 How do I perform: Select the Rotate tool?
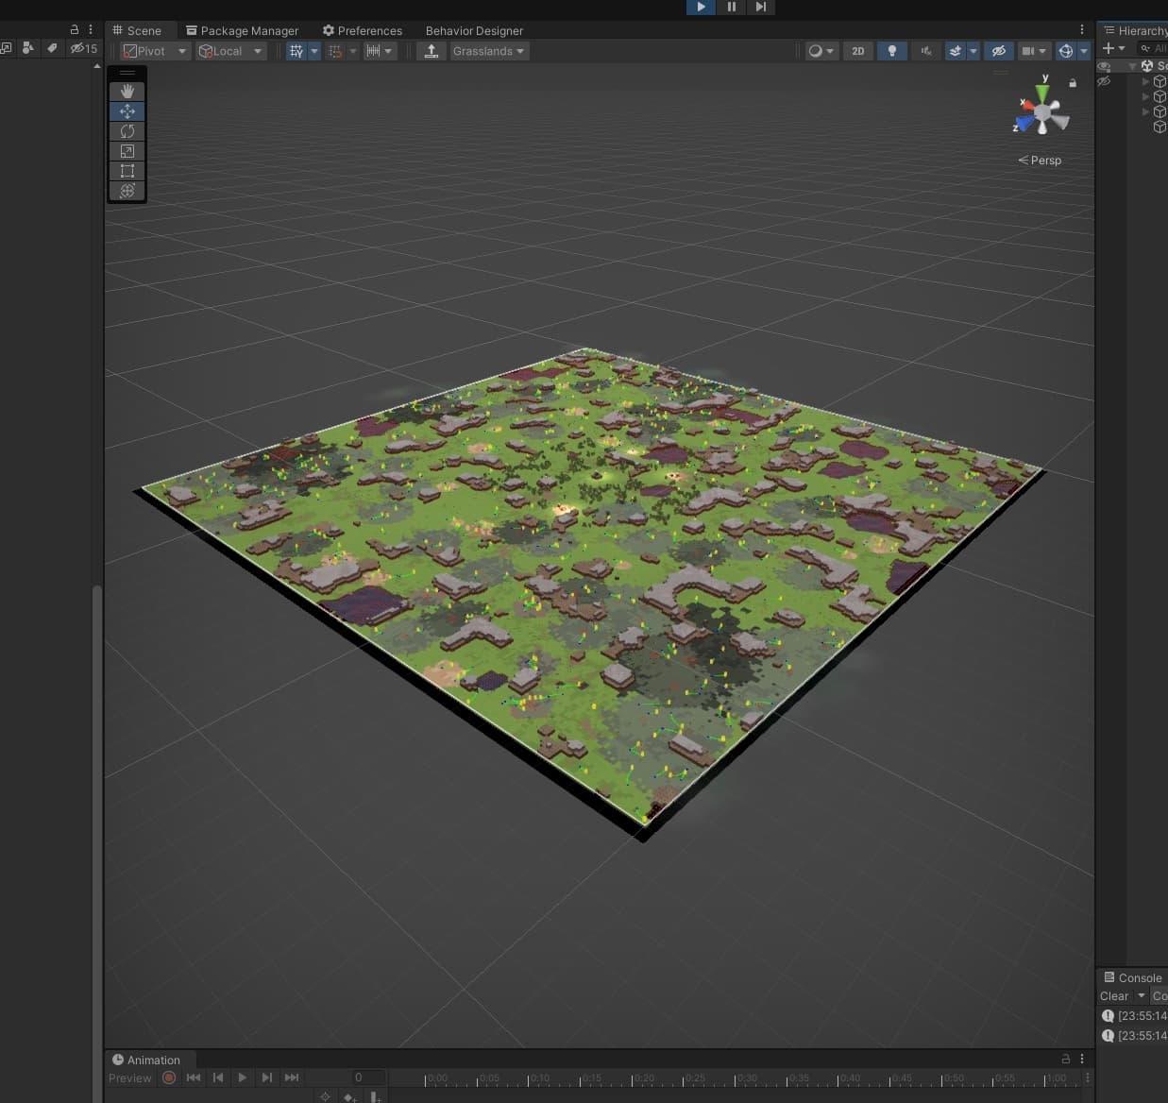tap(127, 131)
